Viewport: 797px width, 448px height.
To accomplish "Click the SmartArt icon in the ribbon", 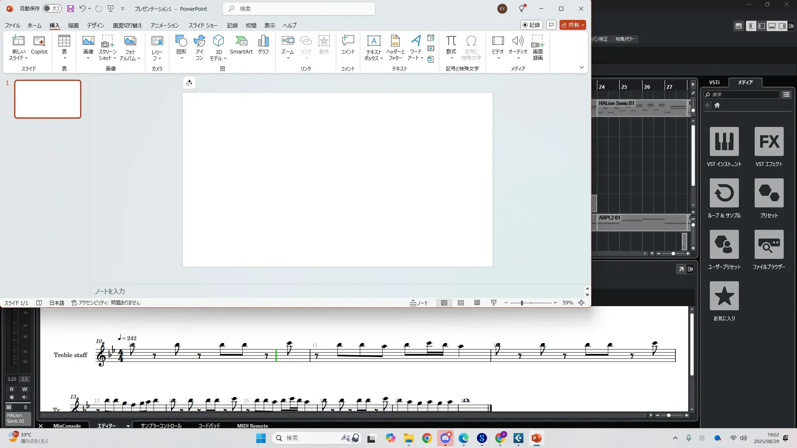I will coord(241,45).
